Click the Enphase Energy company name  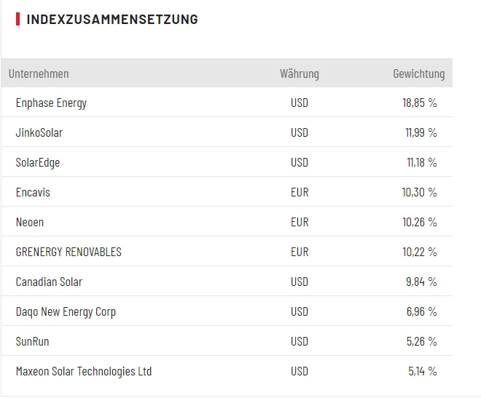51,103
